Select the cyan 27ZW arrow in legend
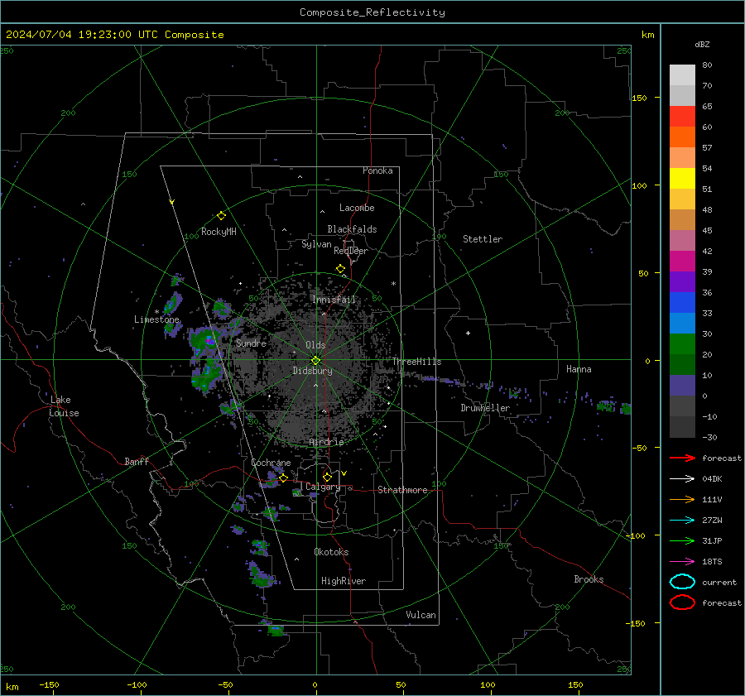Image resolution: width=745 pixels, height=696 pixels. [682, 521]
